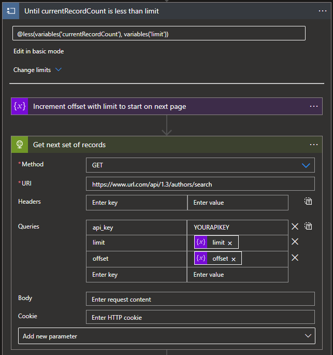Viewport: 333px width, 355px height.
Task: Click the Method label text
Action: point(33,164)
